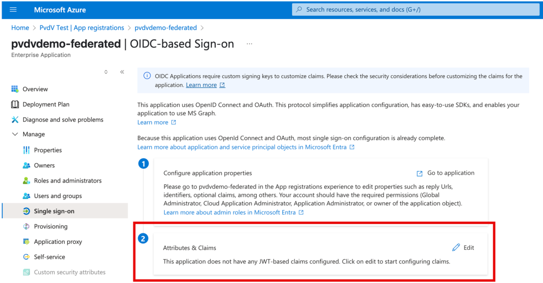Collapse the sidebar with double-chevron button
This screenshot has width=543, height=283.
[122, 72]
